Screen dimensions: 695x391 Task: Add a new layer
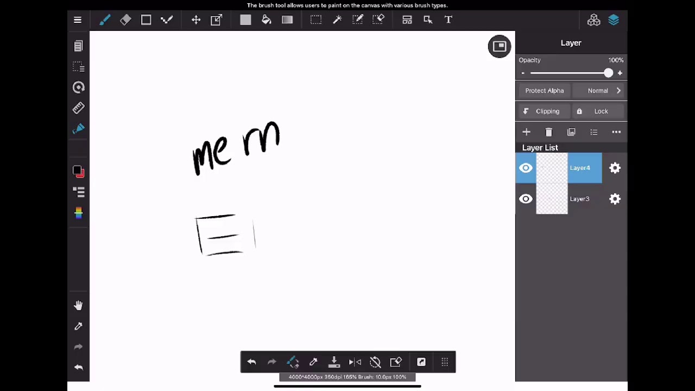[526, 132]
